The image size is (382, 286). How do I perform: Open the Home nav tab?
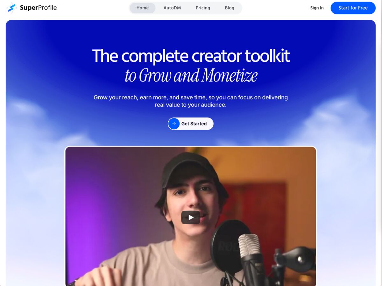(x=143, y=8)
